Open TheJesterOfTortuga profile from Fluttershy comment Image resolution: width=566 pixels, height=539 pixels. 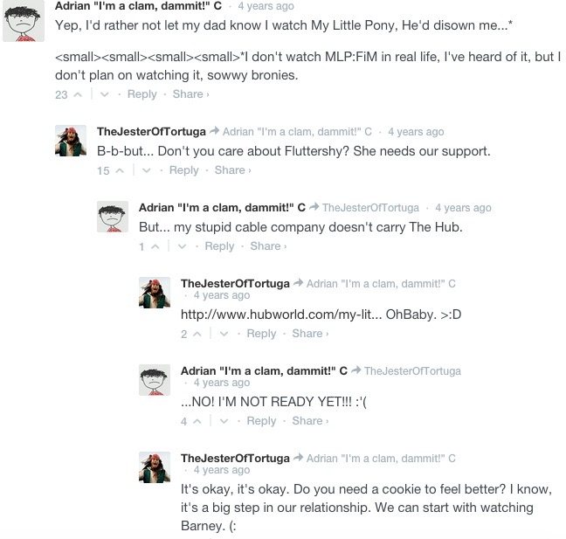pos(151,131)
